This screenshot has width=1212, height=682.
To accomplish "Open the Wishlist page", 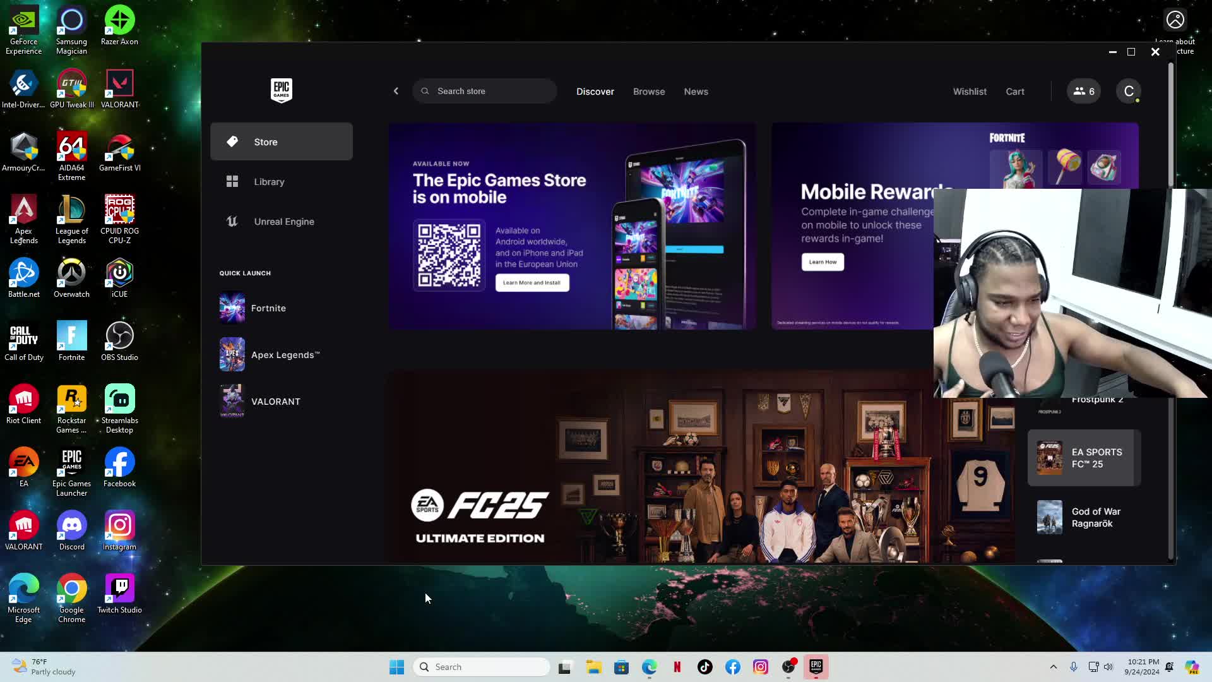I will pyautogui.click(x=970, y=92).
